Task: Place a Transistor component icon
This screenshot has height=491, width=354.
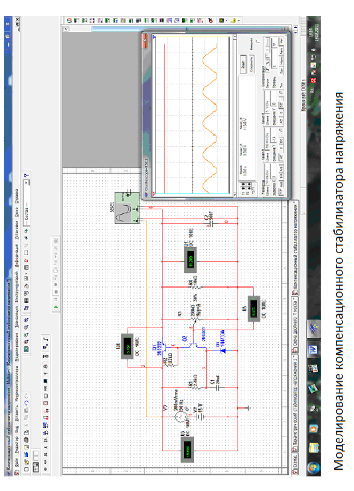Action: 46,447
